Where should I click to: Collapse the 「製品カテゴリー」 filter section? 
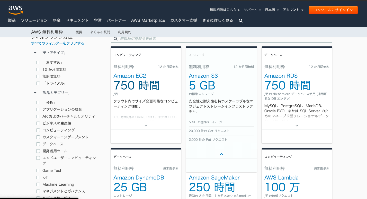click(35, 93)
